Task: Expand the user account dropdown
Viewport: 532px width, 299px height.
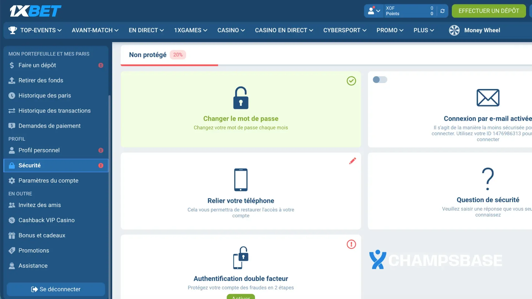Action: pyautogui.click(x=374, y=11)
